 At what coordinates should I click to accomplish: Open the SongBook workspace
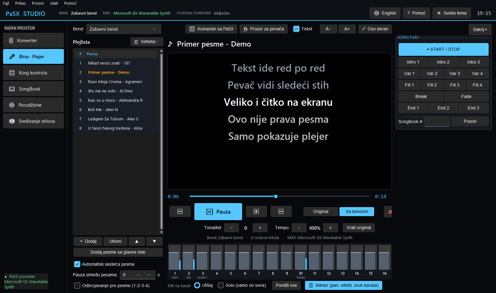click(33, 89)
